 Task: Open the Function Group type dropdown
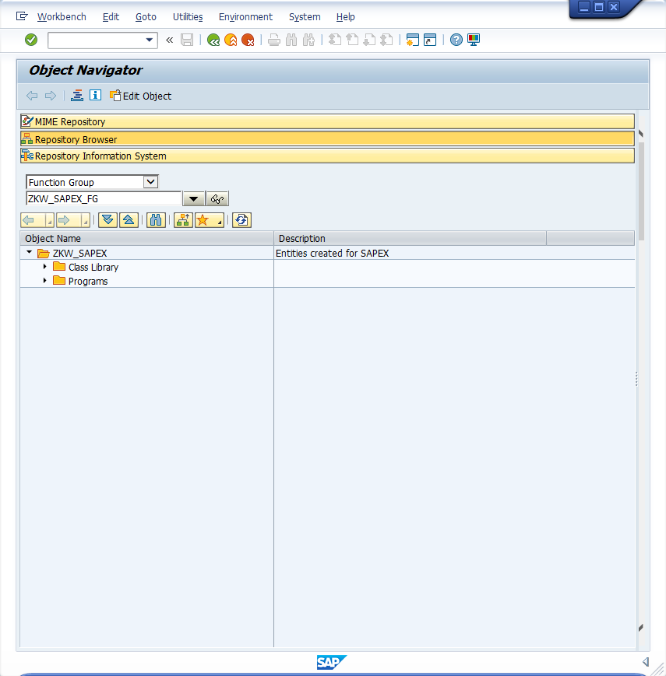click(x=151, y=181)
